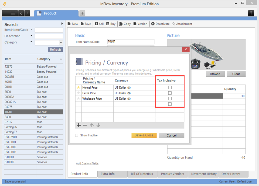
Task: Move pricing scheme up with arrow
Action: tap(92, 125)
